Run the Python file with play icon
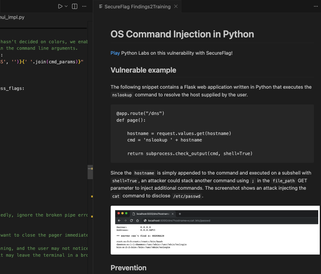 60,6
